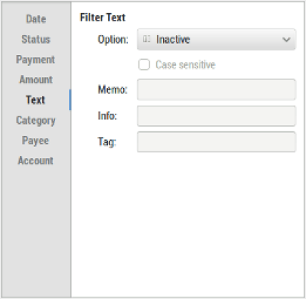
Task: Open the Category filter tab
Action: [x=36, y=120]
